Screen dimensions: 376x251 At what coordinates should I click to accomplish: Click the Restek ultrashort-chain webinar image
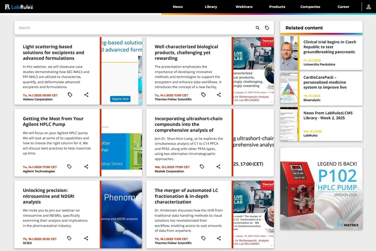click(254, 142)
